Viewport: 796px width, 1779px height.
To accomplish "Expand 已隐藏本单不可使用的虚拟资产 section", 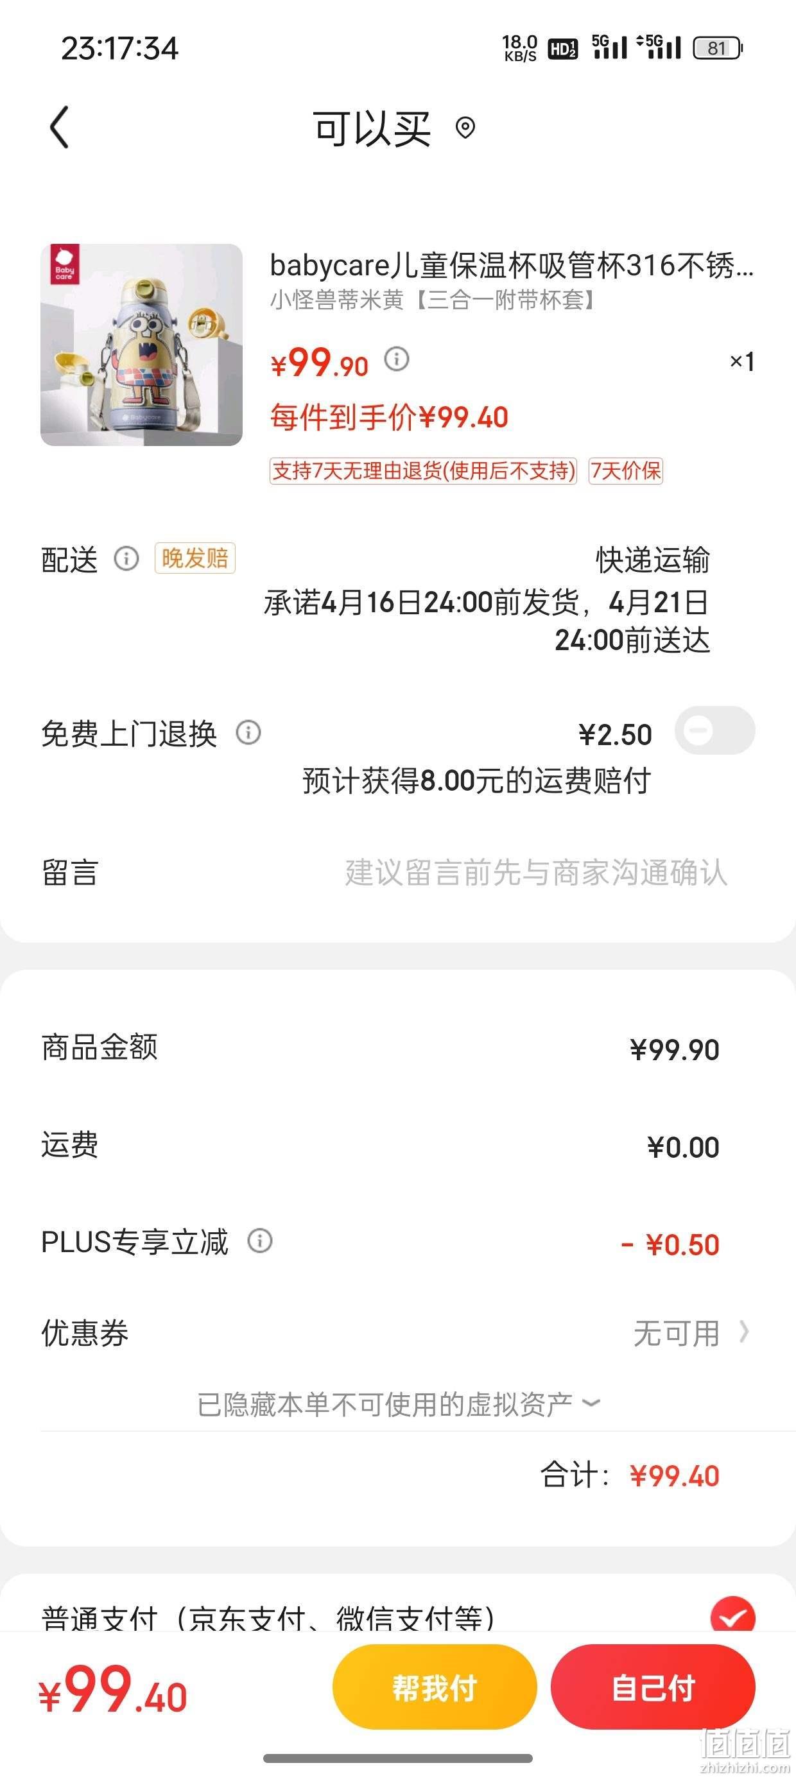I will (x=398, y=1404).
